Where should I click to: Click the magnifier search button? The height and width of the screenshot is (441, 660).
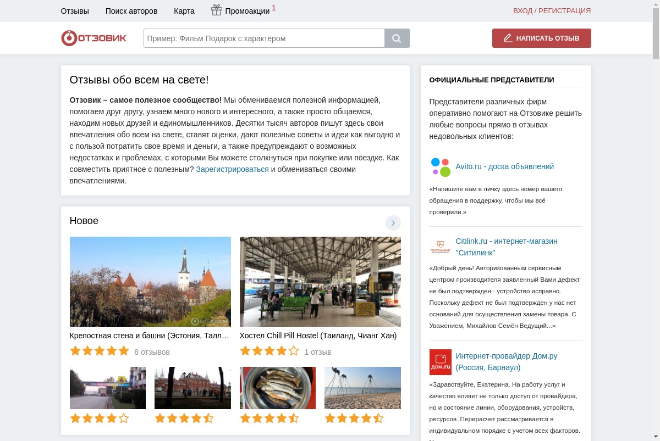point(397,38)
